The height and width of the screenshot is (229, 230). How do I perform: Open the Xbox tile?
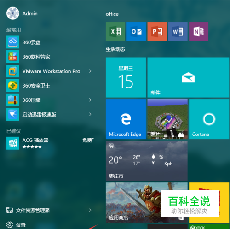pos(209,227)
